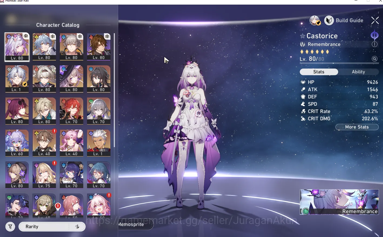
Task: Click the CRIT DMG 202.6% row
Action: pyautogui.click(x=339, y=119)
